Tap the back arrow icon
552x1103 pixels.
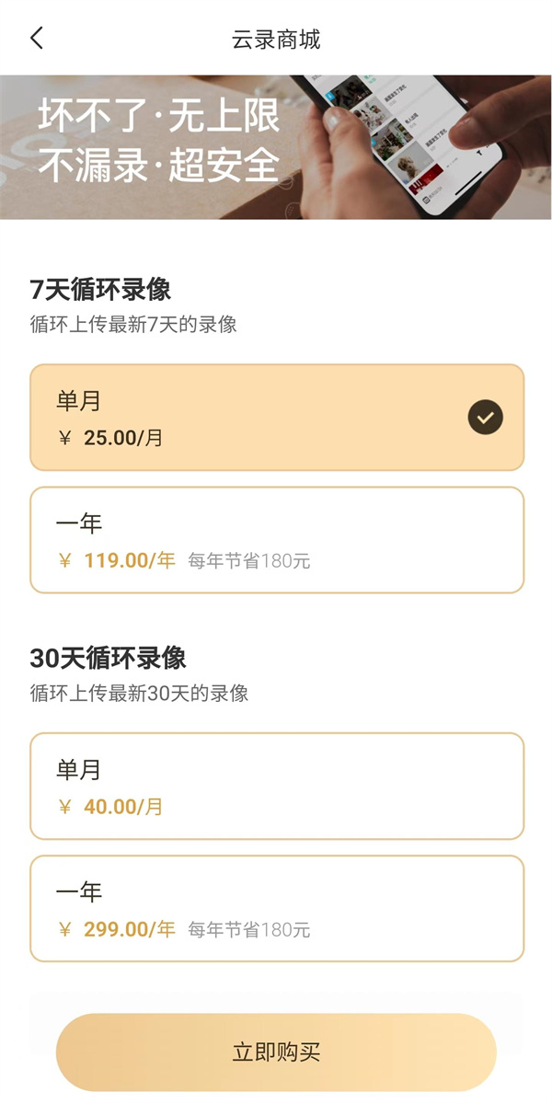point(37,39)
